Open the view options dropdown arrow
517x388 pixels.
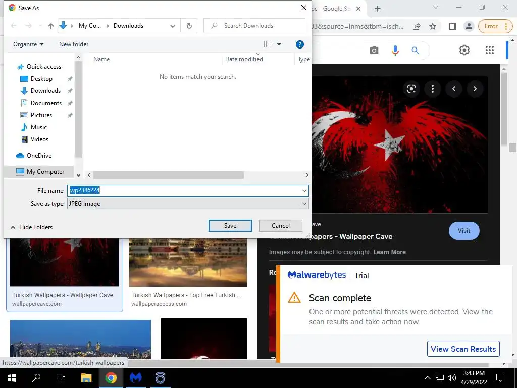click(279, 44)
